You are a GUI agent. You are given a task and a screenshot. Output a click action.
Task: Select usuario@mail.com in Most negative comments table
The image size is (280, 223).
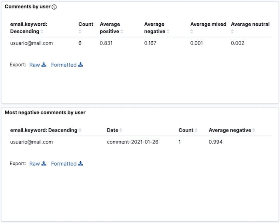pos(32,142)
